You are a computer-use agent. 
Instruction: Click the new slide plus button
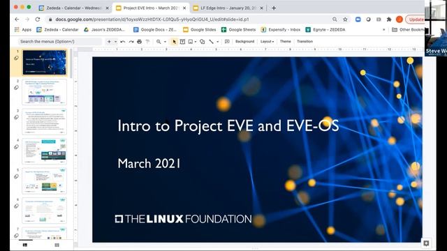pos(109,42)
